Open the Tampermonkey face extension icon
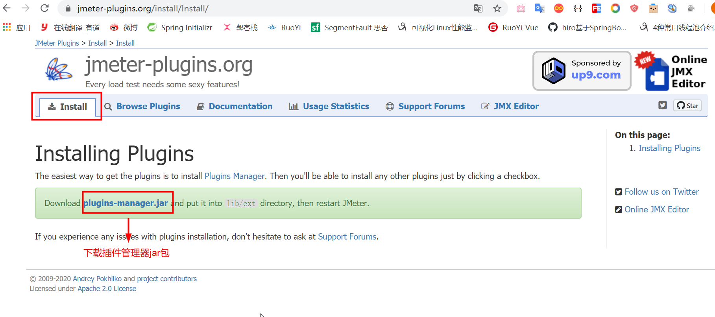The width and height of the screenshot is (715, 317). [653, 8]
